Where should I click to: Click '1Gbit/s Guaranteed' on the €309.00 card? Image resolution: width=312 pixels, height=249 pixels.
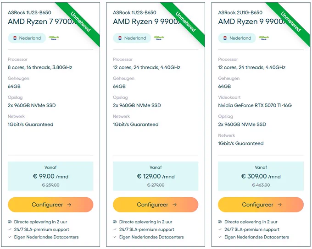point(241,143)
